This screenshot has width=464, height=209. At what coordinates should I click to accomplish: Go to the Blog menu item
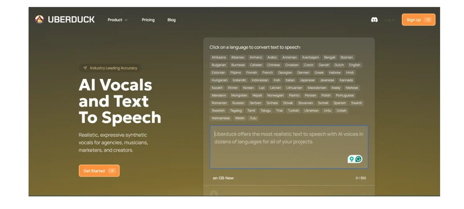[171, 20]
